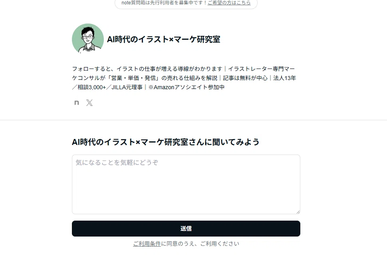Screen dimensions: 387x270
Task: Follow the ご希望の方はこちら link
Action: tap(229, 3)
